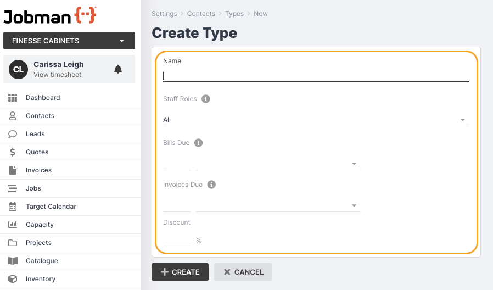Open the Invoices Due period dropdown
Screen dimensions: 493x290
point(278,205)
